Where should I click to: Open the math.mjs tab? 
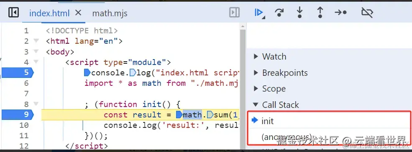(110, 13)
